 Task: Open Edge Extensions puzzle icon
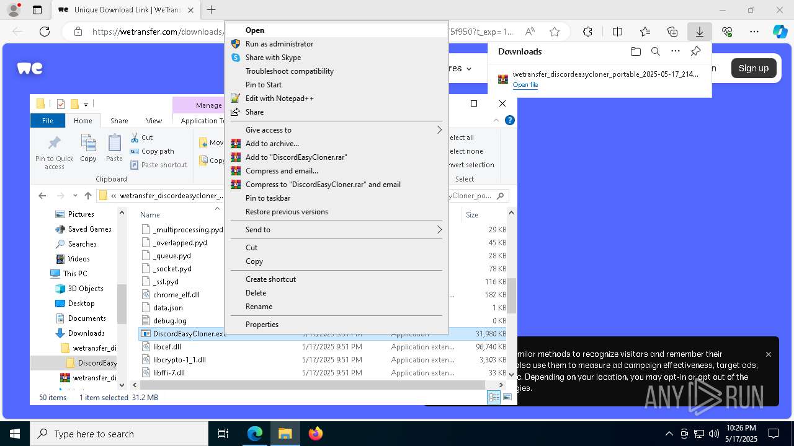pos(587,32)
